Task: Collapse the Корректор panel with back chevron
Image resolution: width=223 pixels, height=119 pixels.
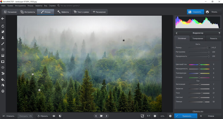Action: coord(177,33)
